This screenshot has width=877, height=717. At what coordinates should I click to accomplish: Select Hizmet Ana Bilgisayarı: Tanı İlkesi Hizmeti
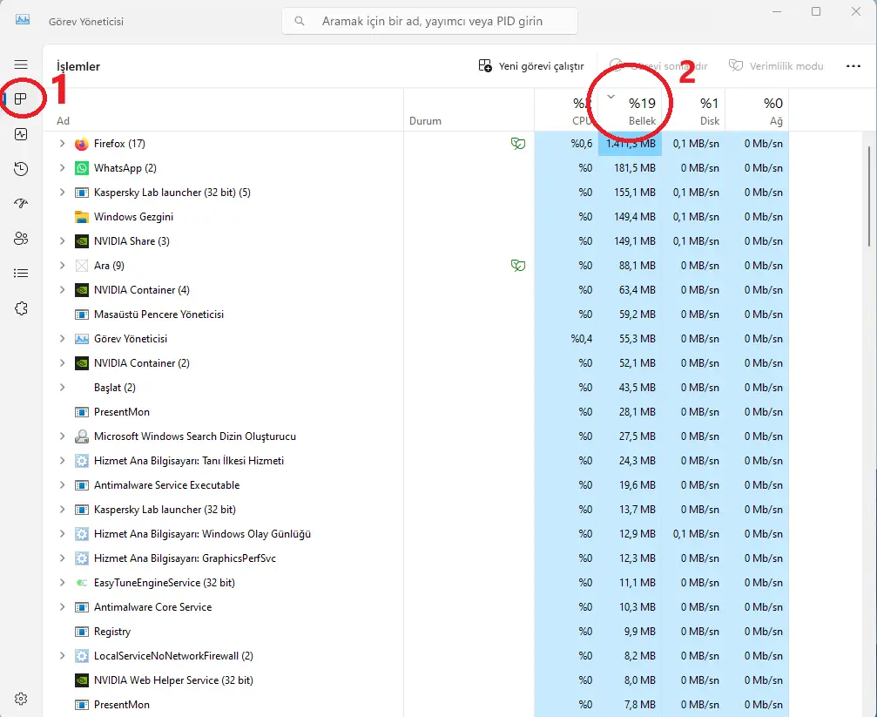(x=416, y=461)
